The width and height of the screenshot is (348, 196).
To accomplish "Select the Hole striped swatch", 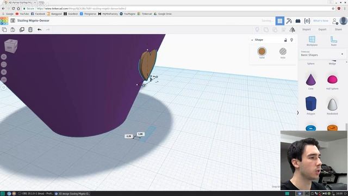I will click(x=283, y=52).
